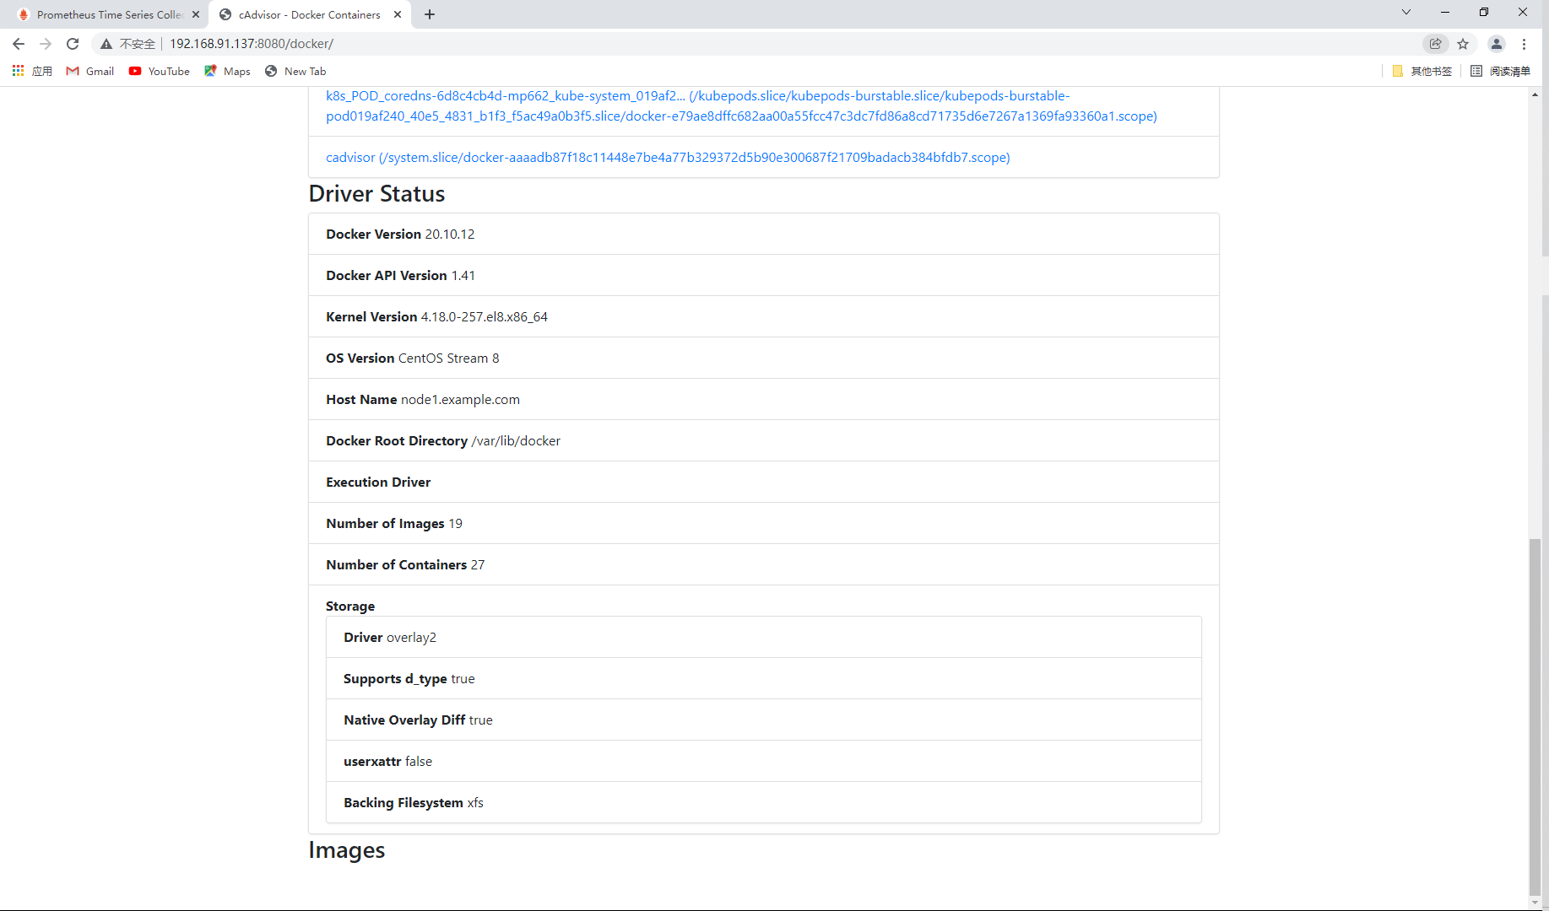Viewport: 1549px width, 911px height.
Task: Open Chrome three-dot menu
Action: click(x=1524, y=44)
